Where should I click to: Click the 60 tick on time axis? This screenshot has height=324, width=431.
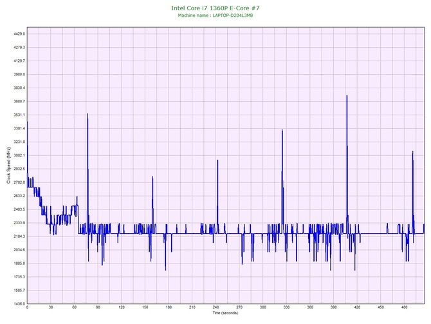click(x=74, y=307)
